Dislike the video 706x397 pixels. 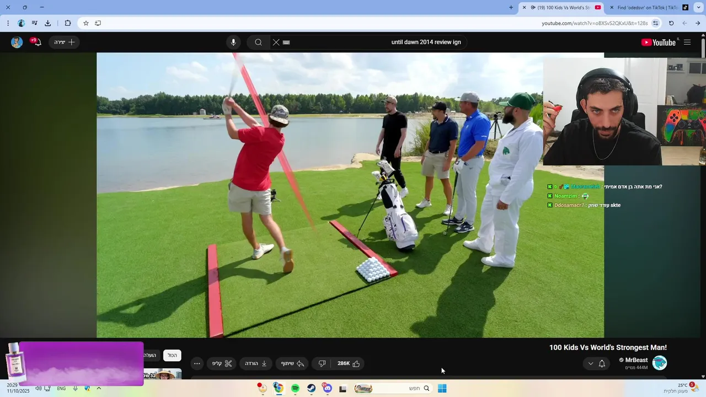pyautogui.click(x=322, y=363)
